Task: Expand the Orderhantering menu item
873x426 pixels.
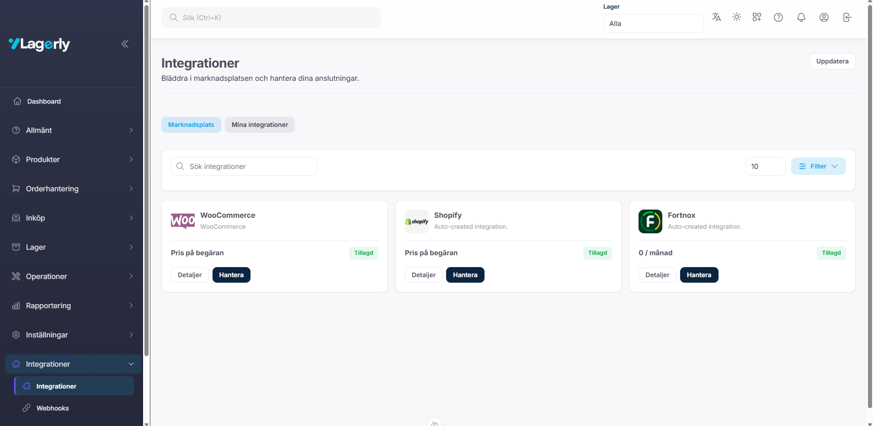Action: point(72,189)
